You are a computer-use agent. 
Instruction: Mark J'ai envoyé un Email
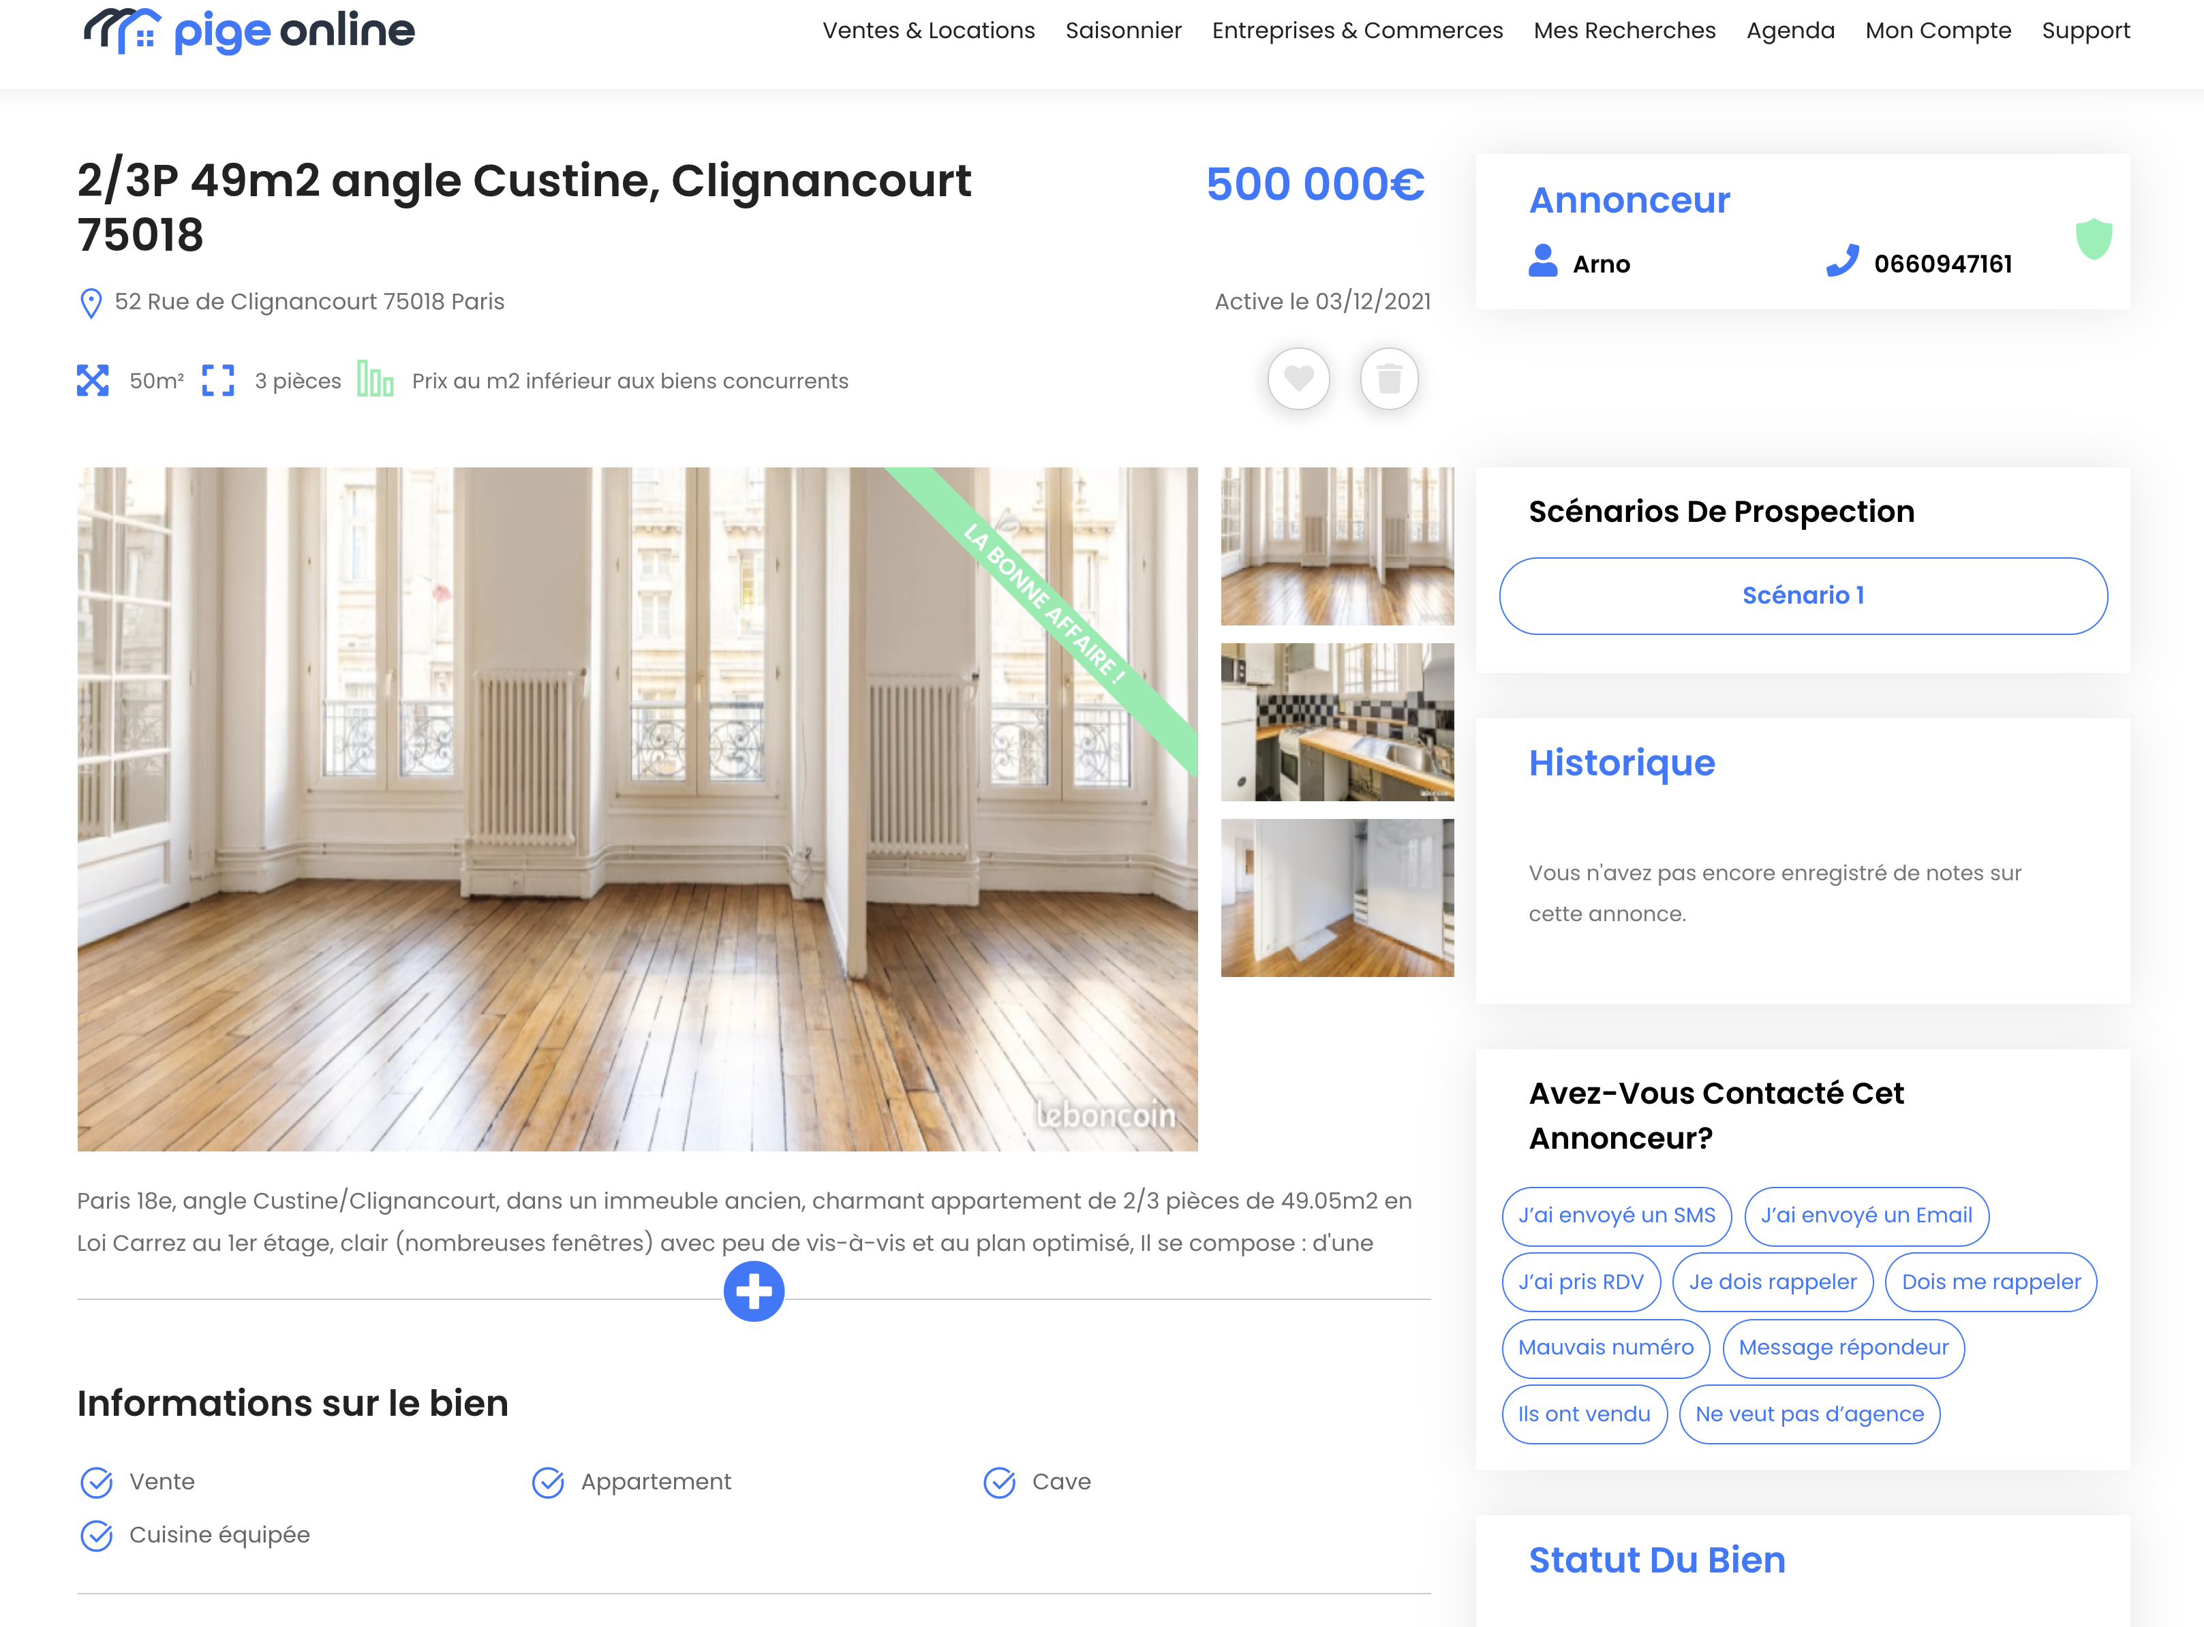[1866, 1216]
